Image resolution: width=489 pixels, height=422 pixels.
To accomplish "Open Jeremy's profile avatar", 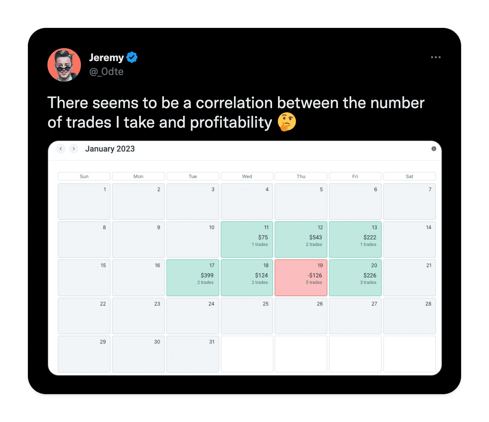I will point(64,65).
